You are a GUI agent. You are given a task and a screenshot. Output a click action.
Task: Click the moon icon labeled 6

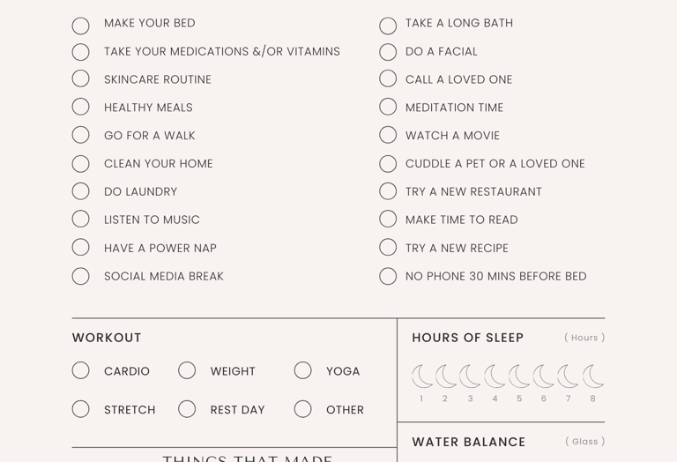coord(544,376)
